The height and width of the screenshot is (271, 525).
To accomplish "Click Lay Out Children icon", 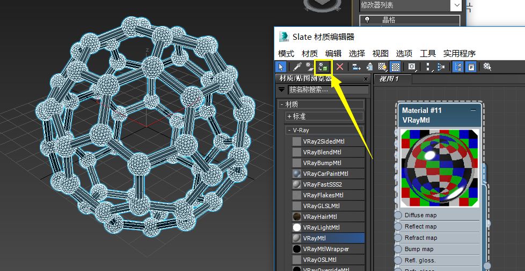I will [441, 67].
